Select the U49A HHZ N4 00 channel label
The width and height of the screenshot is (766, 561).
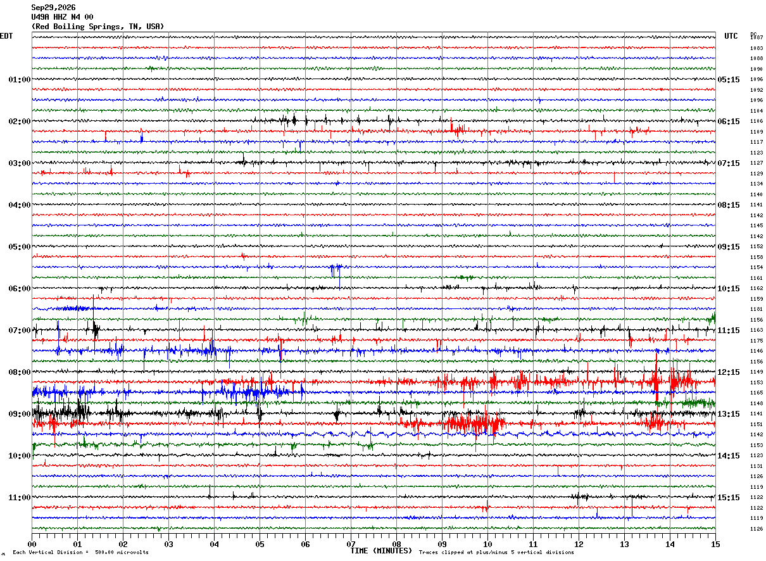point(62,17)
